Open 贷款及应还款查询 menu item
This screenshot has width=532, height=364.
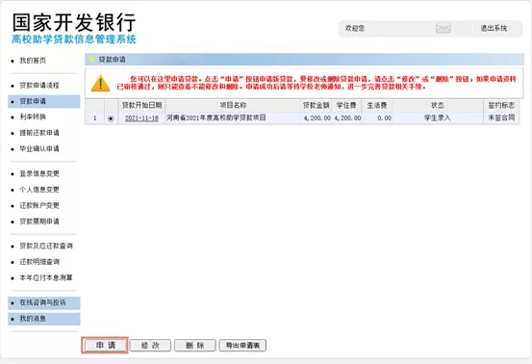(x=46, y=246)
